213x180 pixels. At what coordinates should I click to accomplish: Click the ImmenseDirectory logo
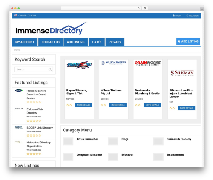[x=51, y=28]
